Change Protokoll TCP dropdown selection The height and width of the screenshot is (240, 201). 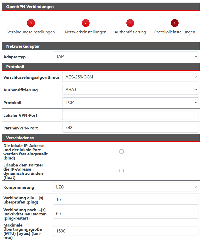coord(130,102)
